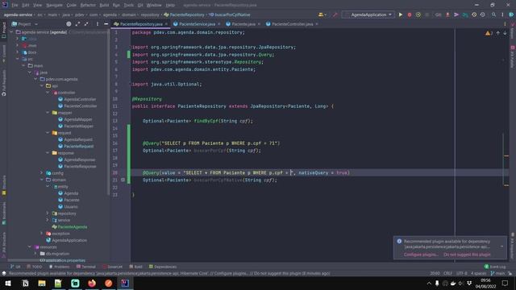Start the red Debug bug icon
The width and height of the screenshot is (516, 290).
click(x=410, y=14)
